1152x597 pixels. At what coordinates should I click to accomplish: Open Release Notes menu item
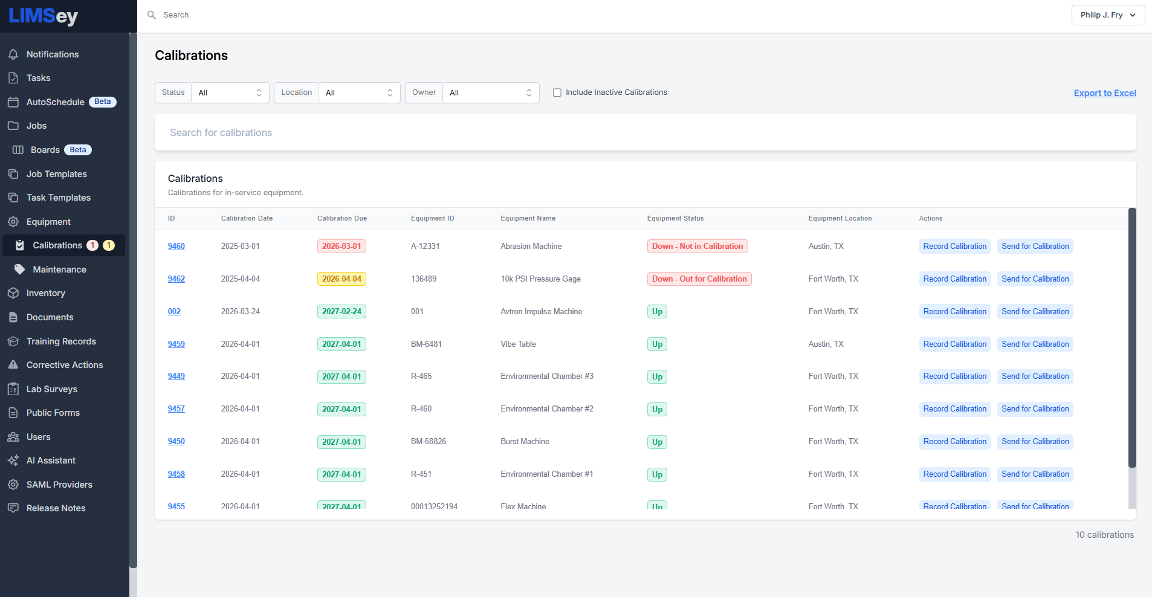(56, 508)
